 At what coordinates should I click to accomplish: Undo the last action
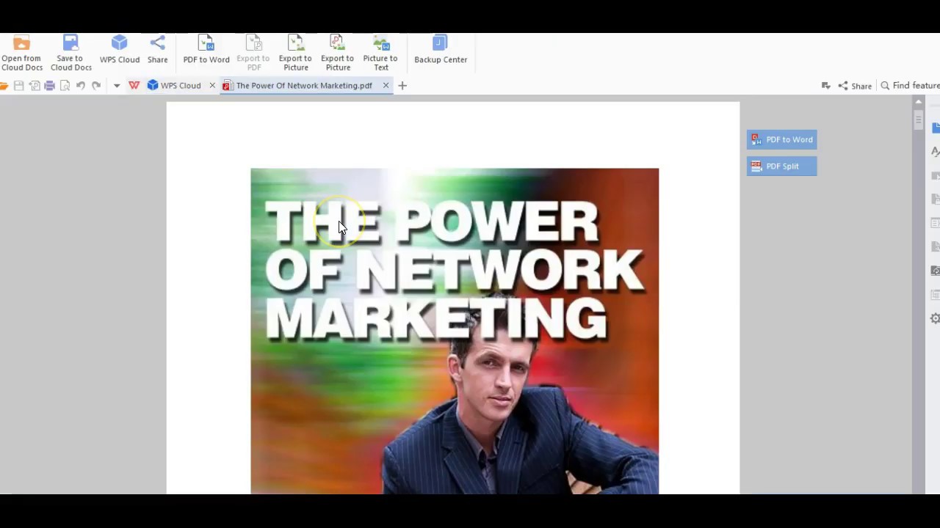coord(81,86)
